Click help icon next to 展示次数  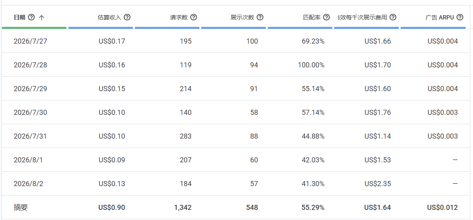pos(260,17)
